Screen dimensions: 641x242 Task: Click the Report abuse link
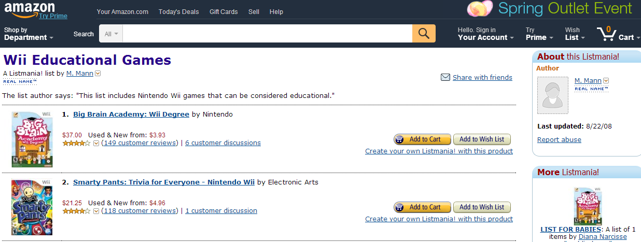click(x=559, y=139)
